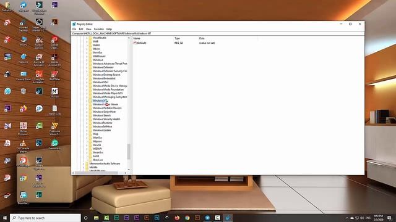Screen dimensions: 396x222
Task: Click the Registry Editor taskbar icon
Action: click(228, 218)
